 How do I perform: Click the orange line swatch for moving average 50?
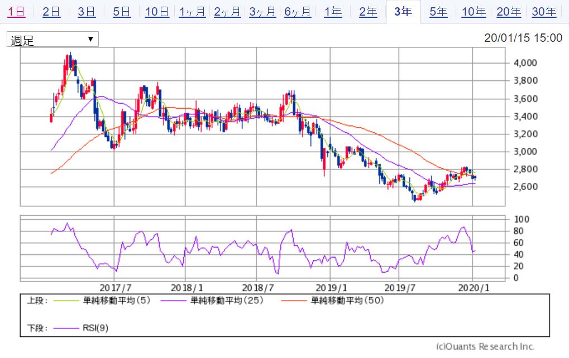[x=294, y=301]
